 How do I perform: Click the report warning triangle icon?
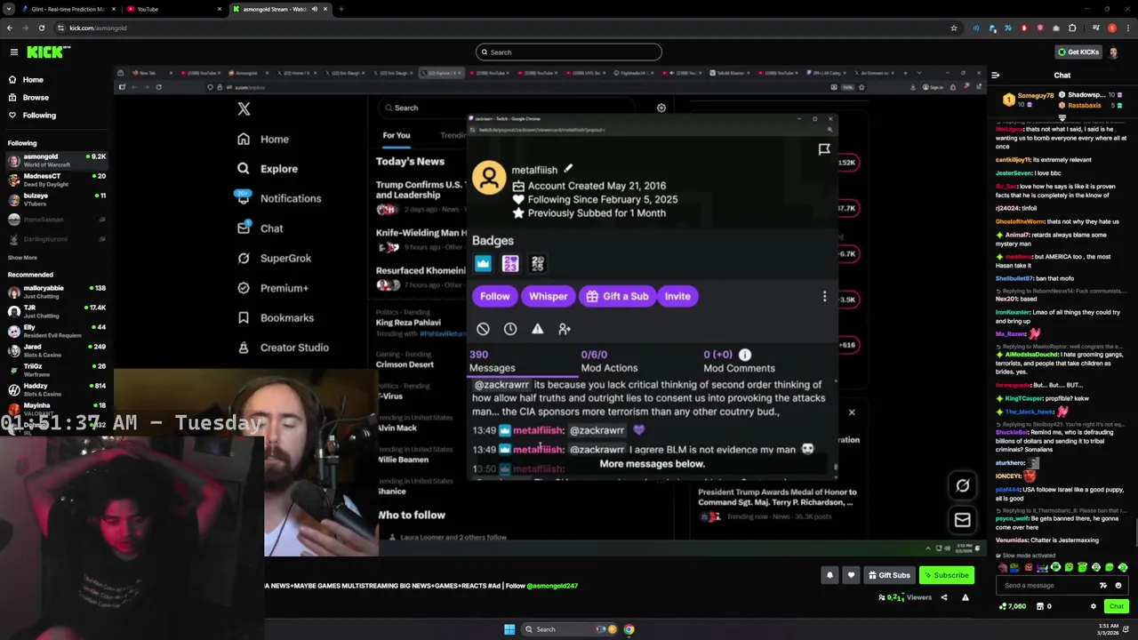tap(965, 597)
